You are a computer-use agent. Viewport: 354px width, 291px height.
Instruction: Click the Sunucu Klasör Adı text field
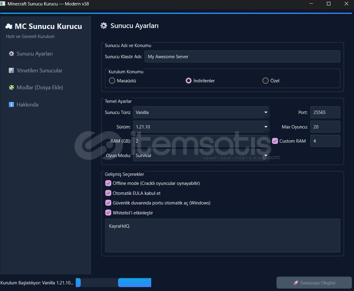tap(242, 57)
